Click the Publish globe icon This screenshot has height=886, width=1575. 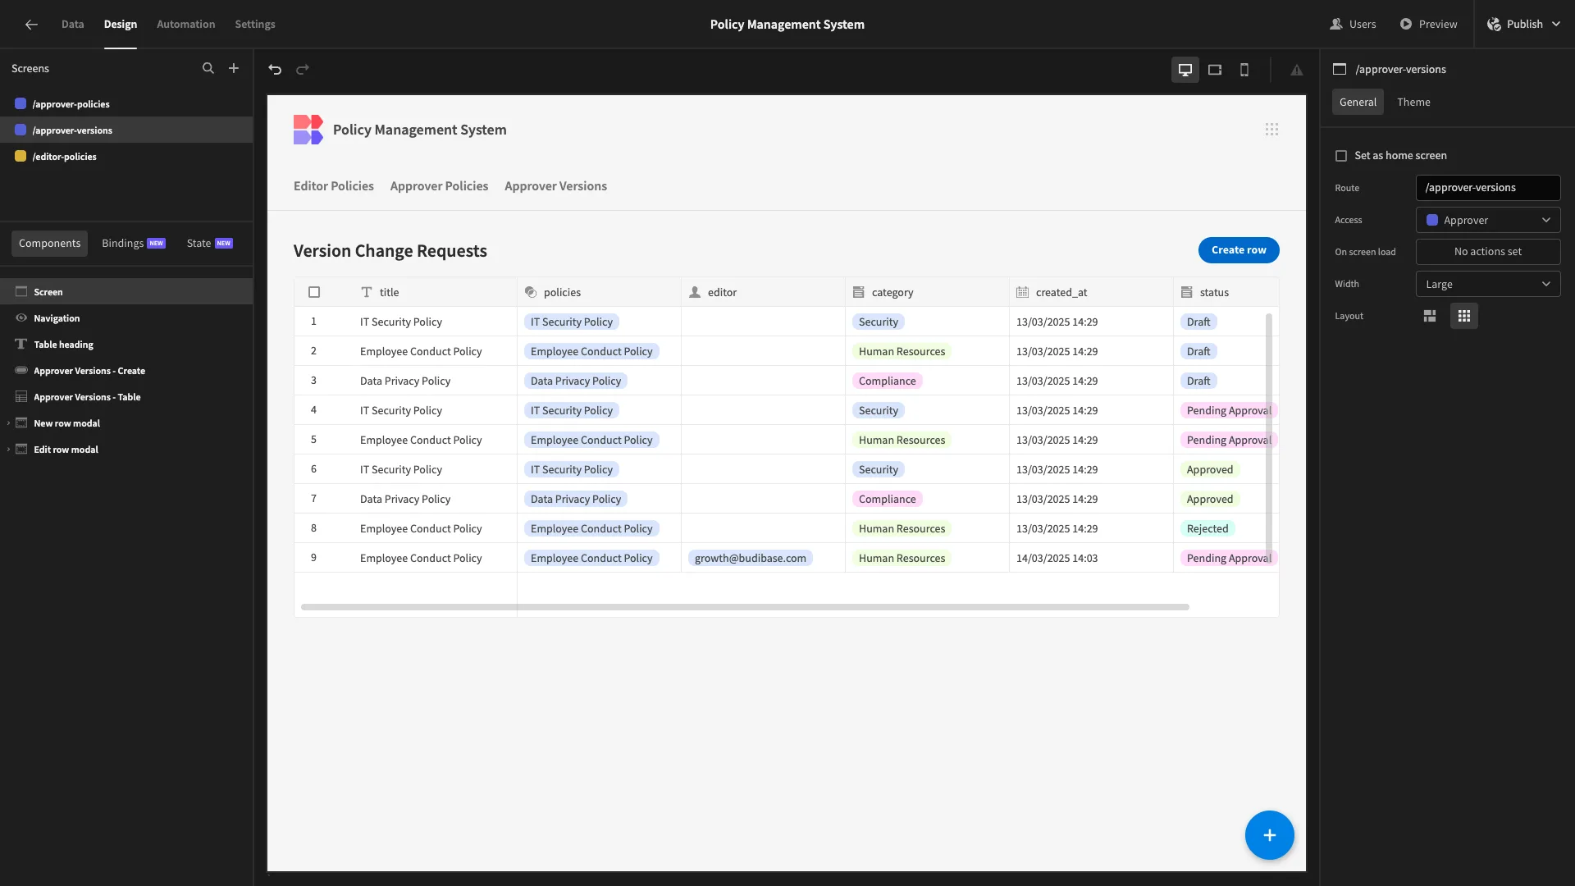[x=1494, y=25]
